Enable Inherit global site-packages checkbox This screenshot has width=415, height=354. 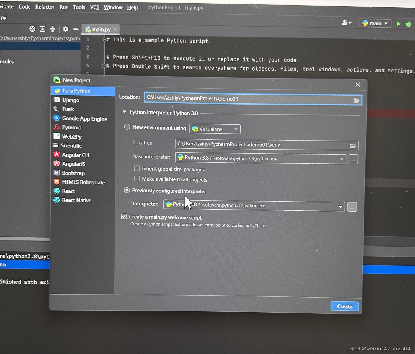click(137, 168)
